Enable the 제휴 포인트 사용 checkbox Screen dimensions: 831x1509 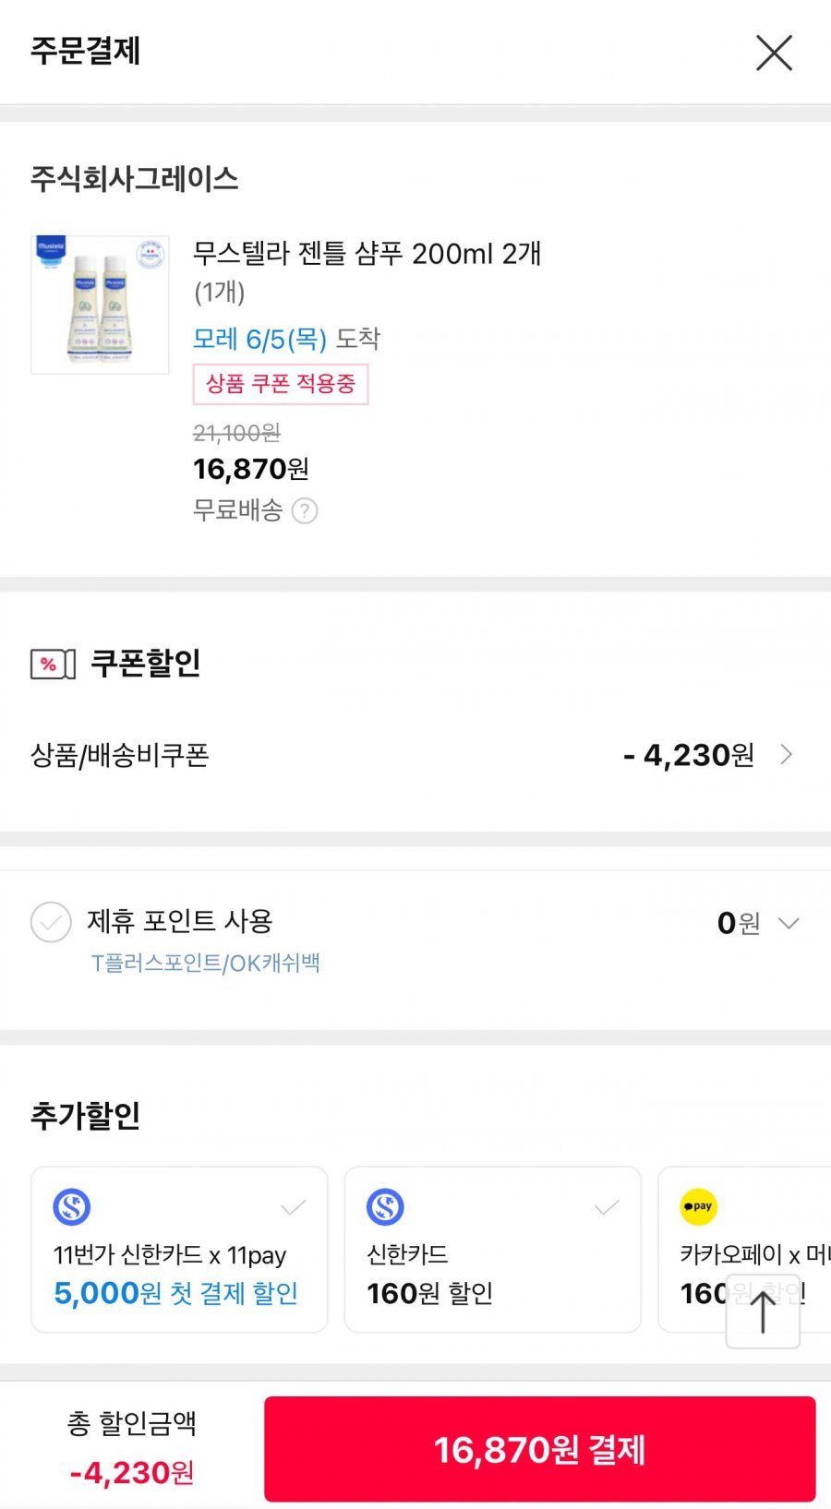[51, 922]
